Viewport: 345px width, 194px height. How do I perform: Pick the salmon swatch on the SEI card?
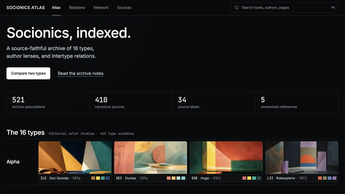169,178
